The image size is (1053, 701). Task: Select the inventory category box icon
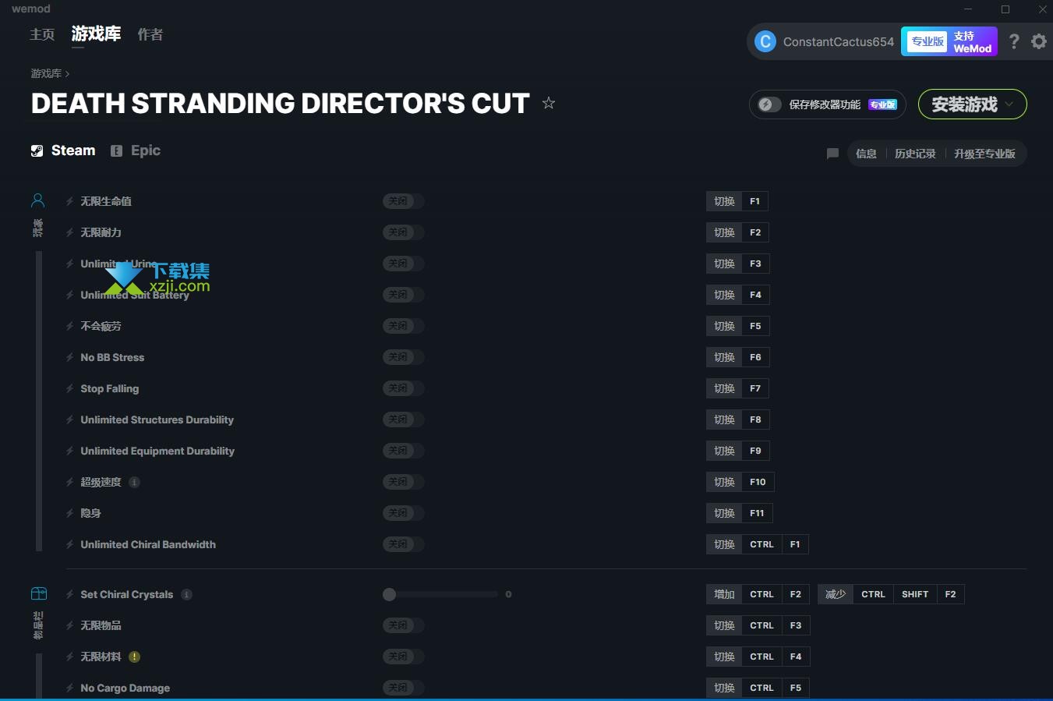[x=38, y=594]
